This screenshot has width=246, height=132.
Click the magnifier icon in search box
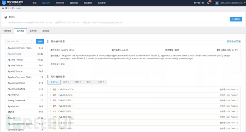32,41
